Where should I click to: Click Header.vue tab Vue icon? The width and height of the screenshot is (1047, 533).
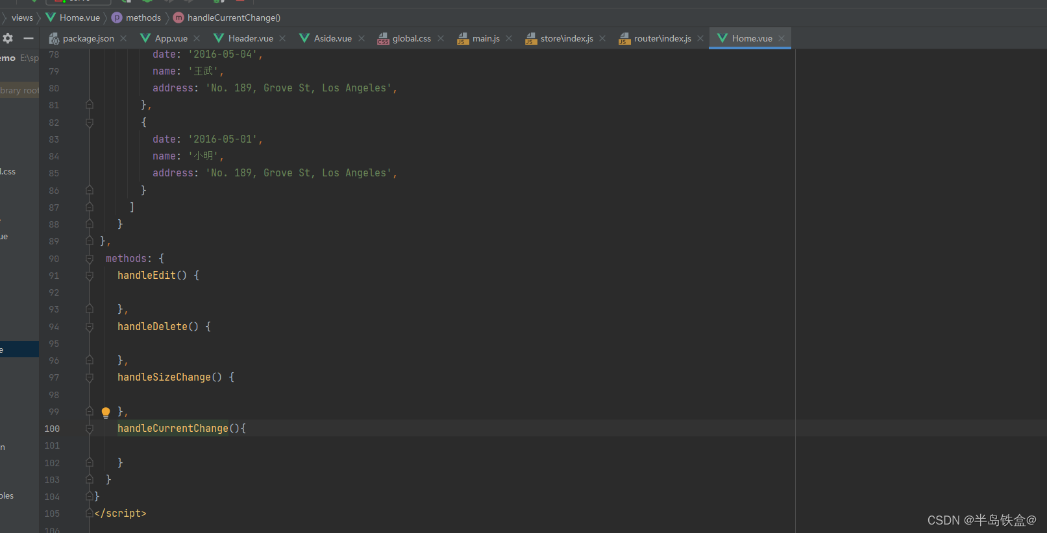coord(219,38)
